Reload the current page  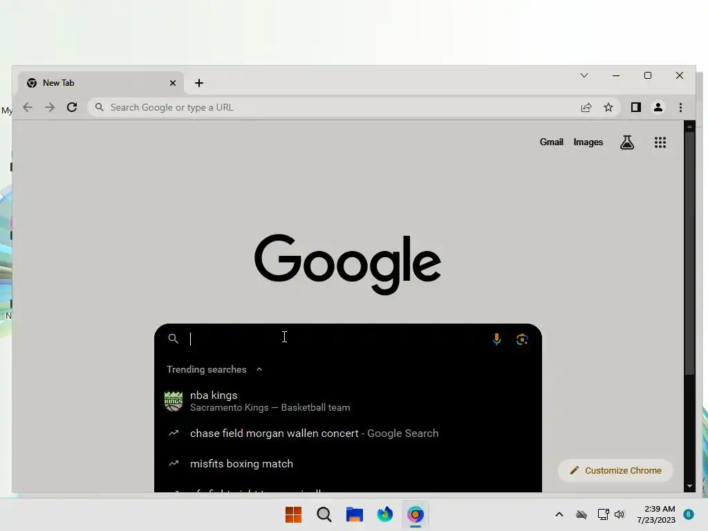coord(72,107)
